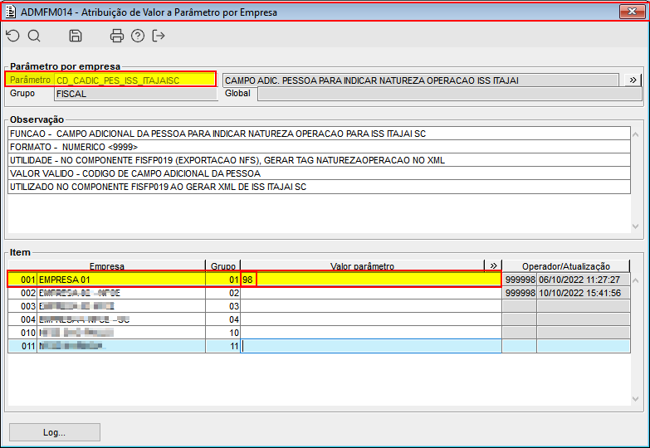Image resolution: width=650 pixels, height=448 pixels.
Task: Click the Grupo field showing FISCAL
Action: (135, 94)
